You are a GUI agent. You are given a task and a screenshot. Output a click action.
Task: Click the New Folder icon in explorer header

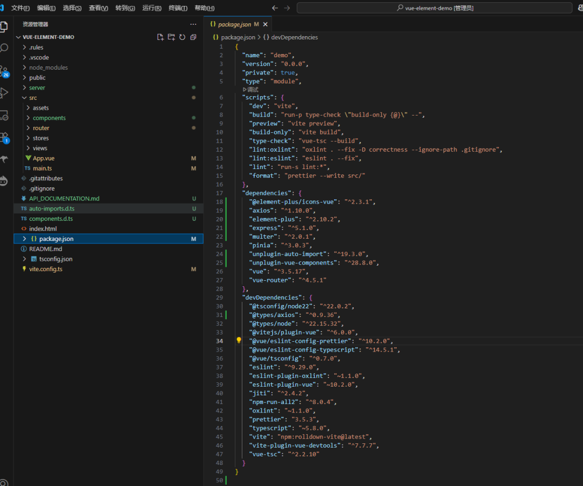coord(171,37)
